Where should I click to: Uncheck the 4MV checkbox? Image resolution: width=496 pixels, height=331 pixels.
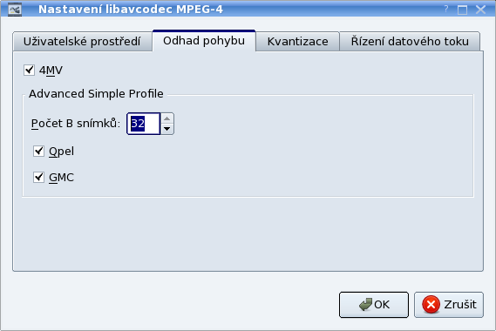[29, 70]
